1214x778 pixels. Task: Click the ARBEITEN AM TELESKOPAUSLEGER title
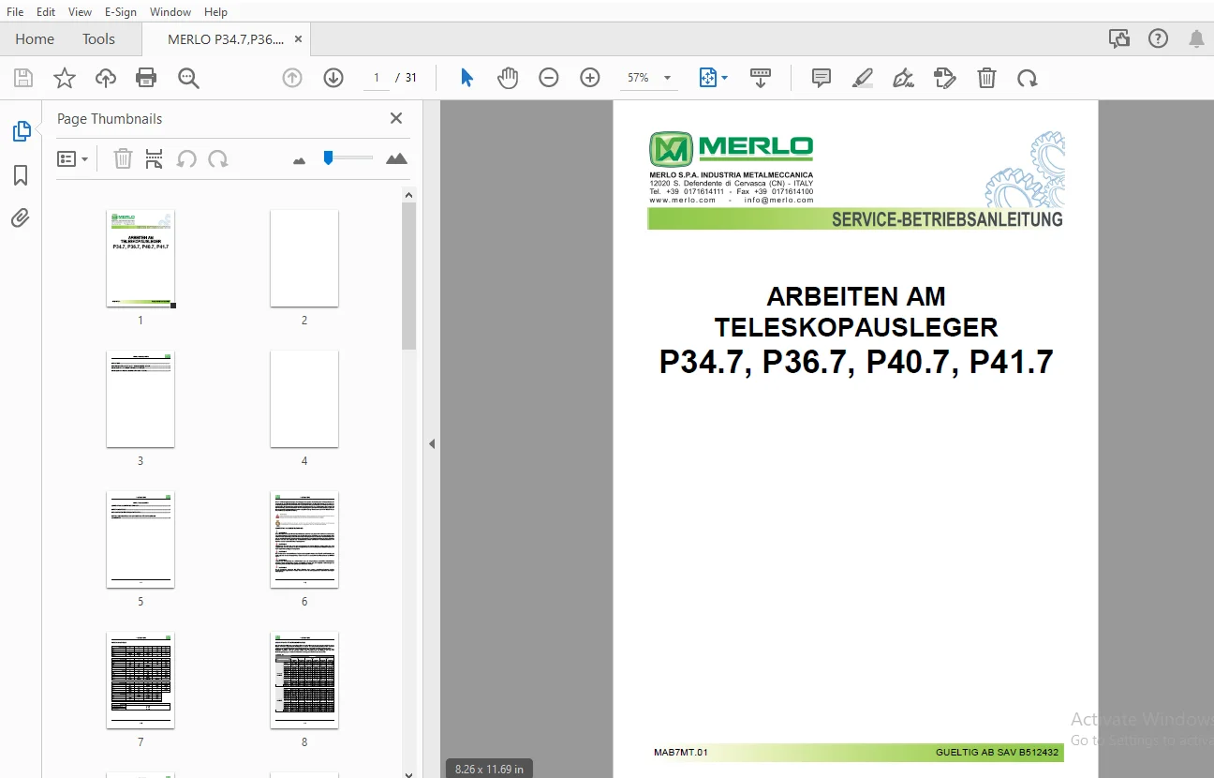tap(856, 311)
